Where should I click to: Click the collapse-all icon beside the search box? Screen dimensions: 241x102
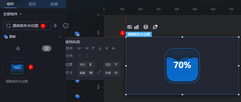pyautogui.click(x=55, y=26)
